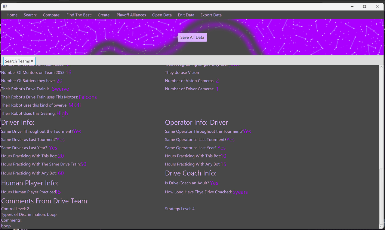385x230 pixels.
Task: Open the Find The Best: menu
Action: click(79, 15)
